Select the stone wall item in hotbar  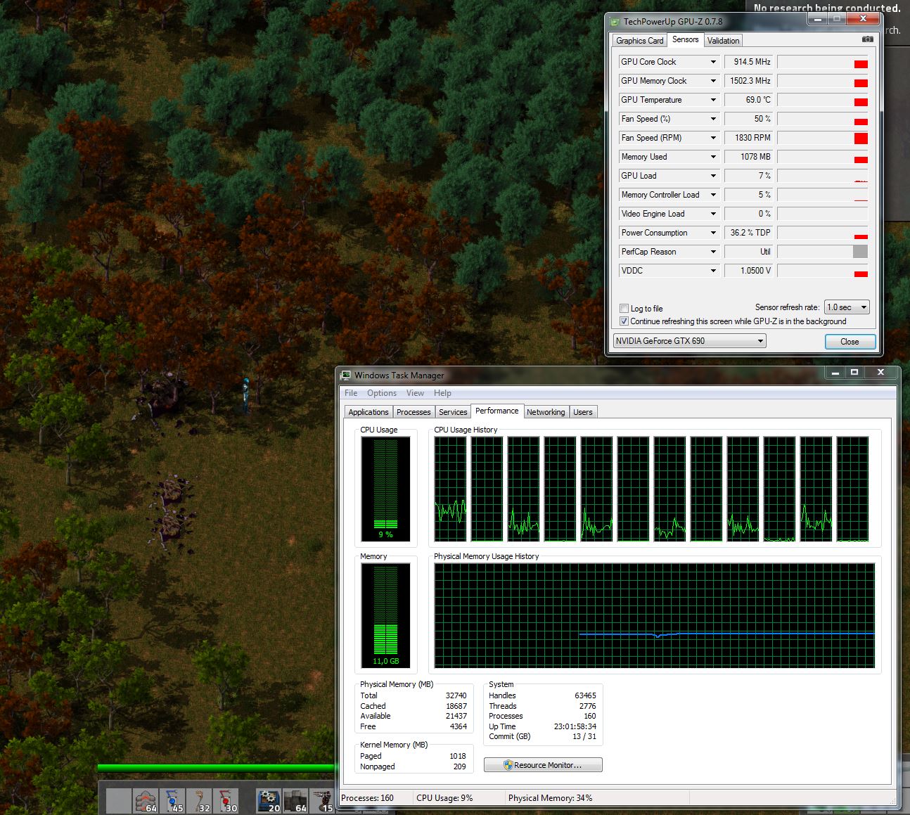tap(295, 801)
